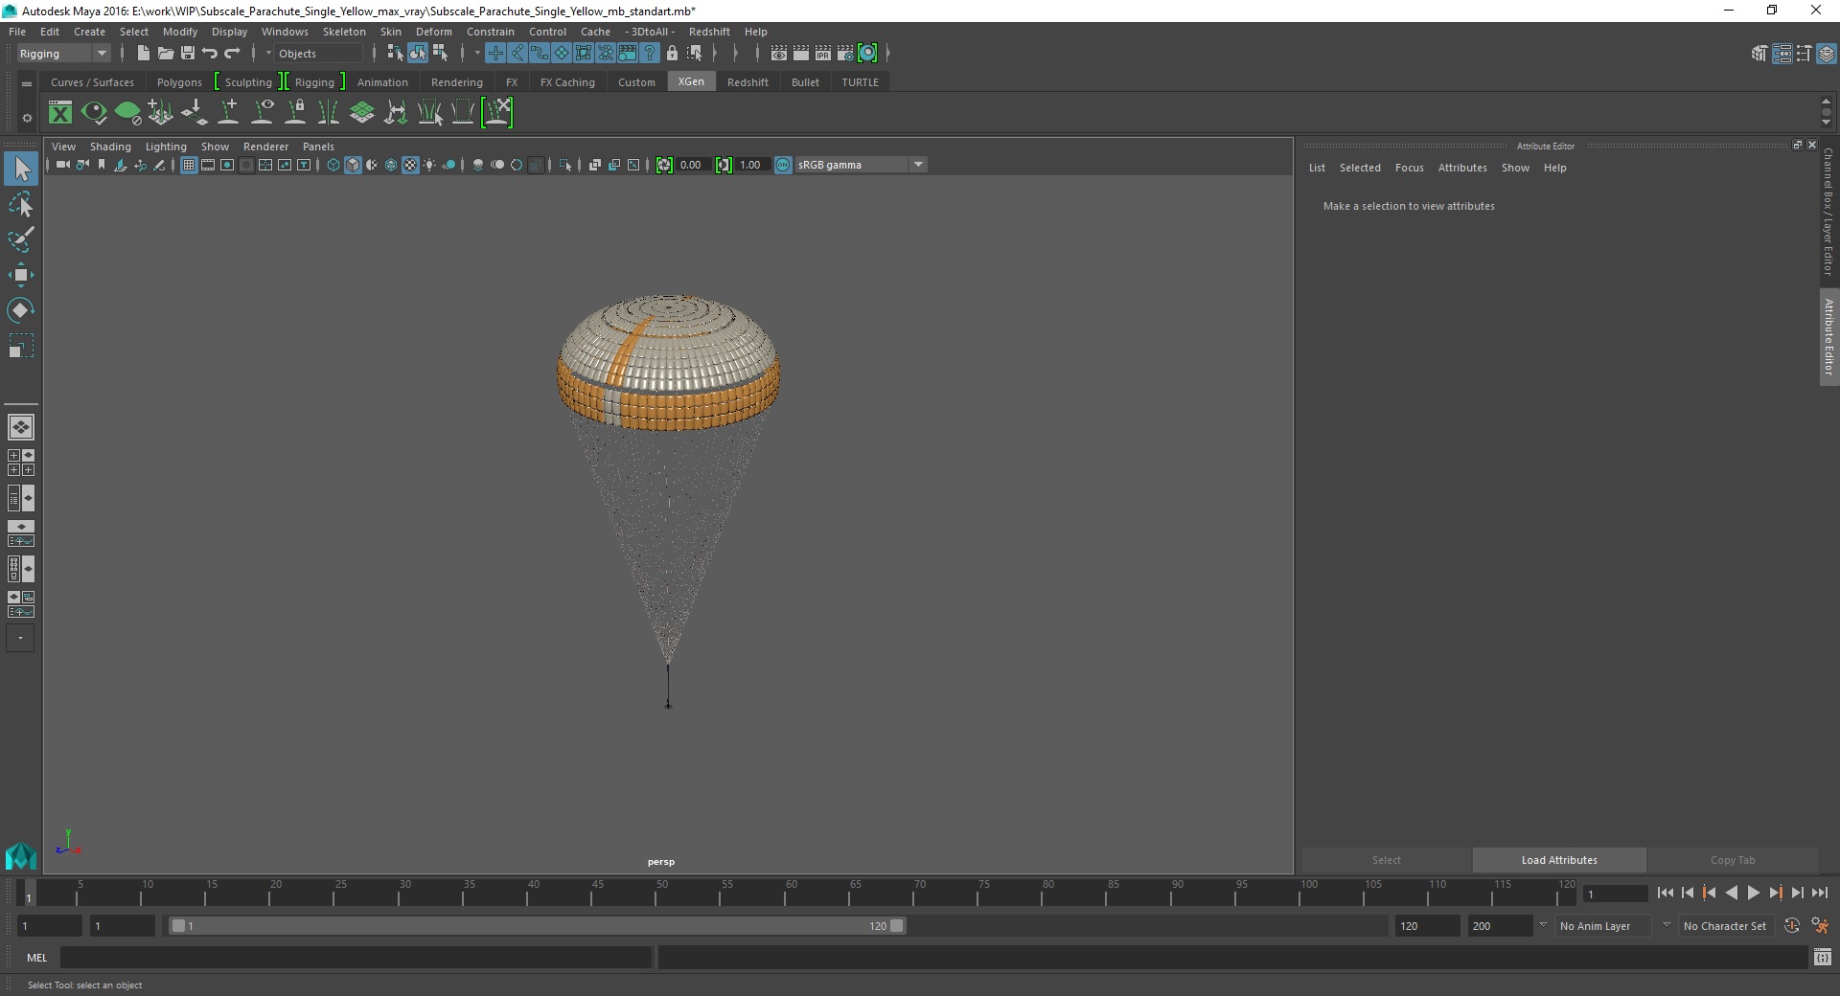Toggle select by object type mode
The image size is (1840, 996).
(418, 54)
